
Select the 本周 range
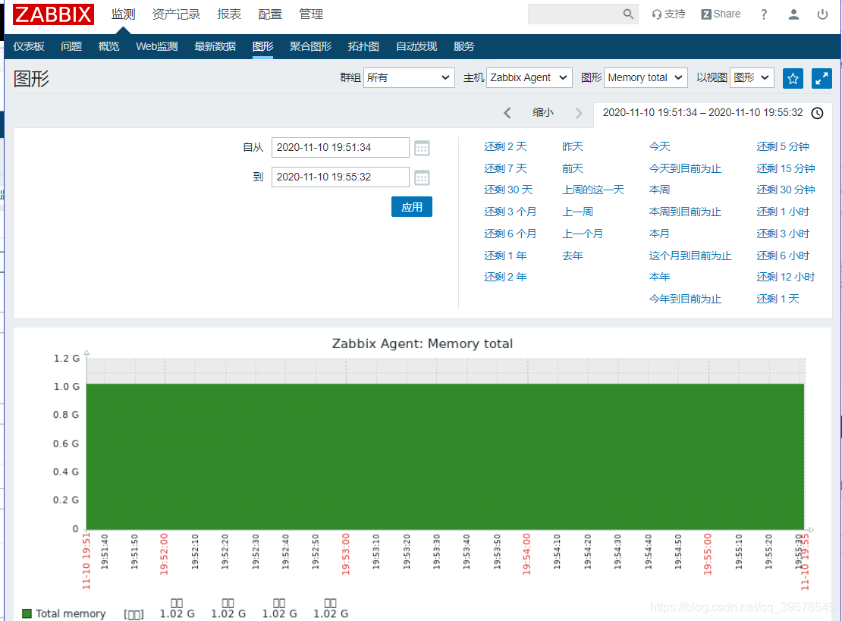tap(659, 190)
